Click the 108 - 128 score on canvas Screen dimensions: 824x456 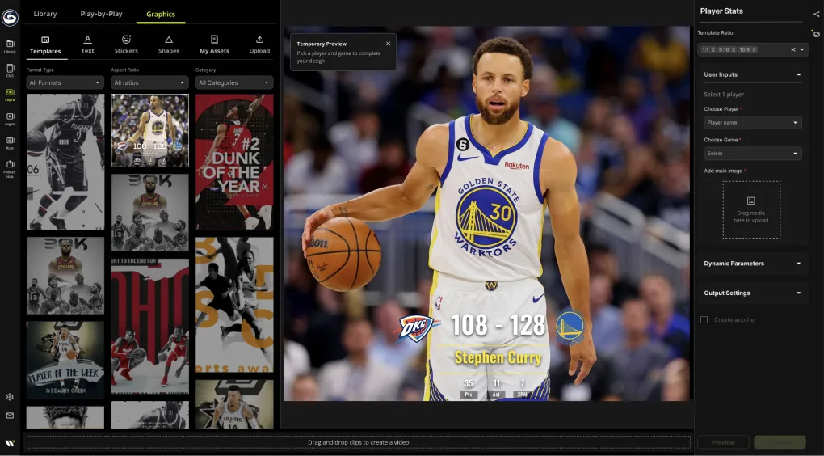(498, 325)
